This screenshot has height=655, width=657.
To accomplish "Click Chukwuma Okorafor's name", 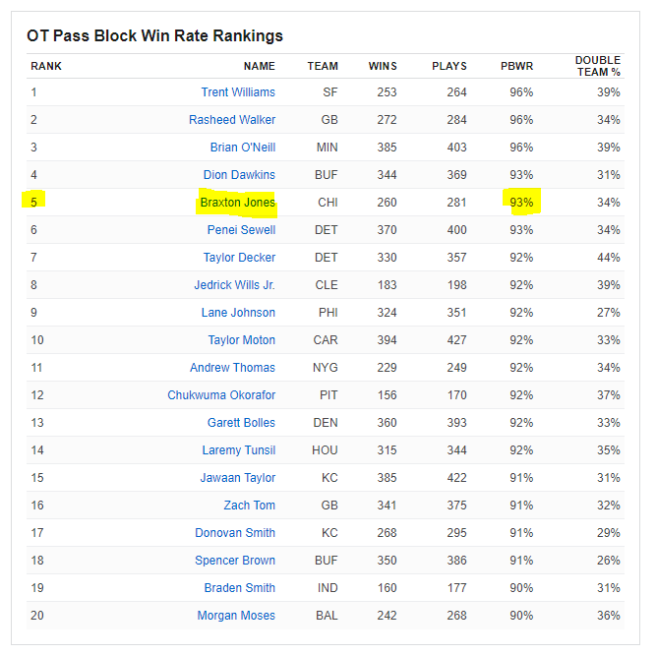I will point(221,395).
